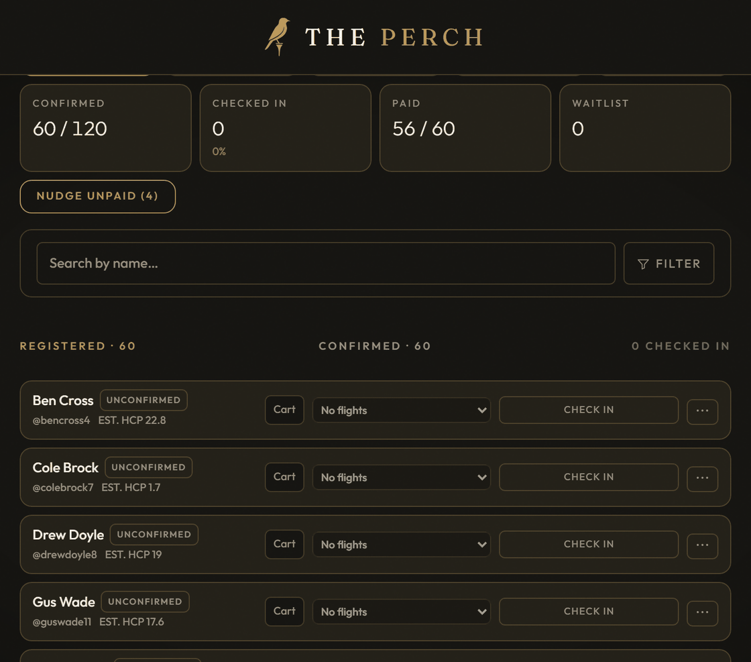This screenshot has height=662, width=751.
Task: Toggle Cart for Cole Brock
Action: 284,477
